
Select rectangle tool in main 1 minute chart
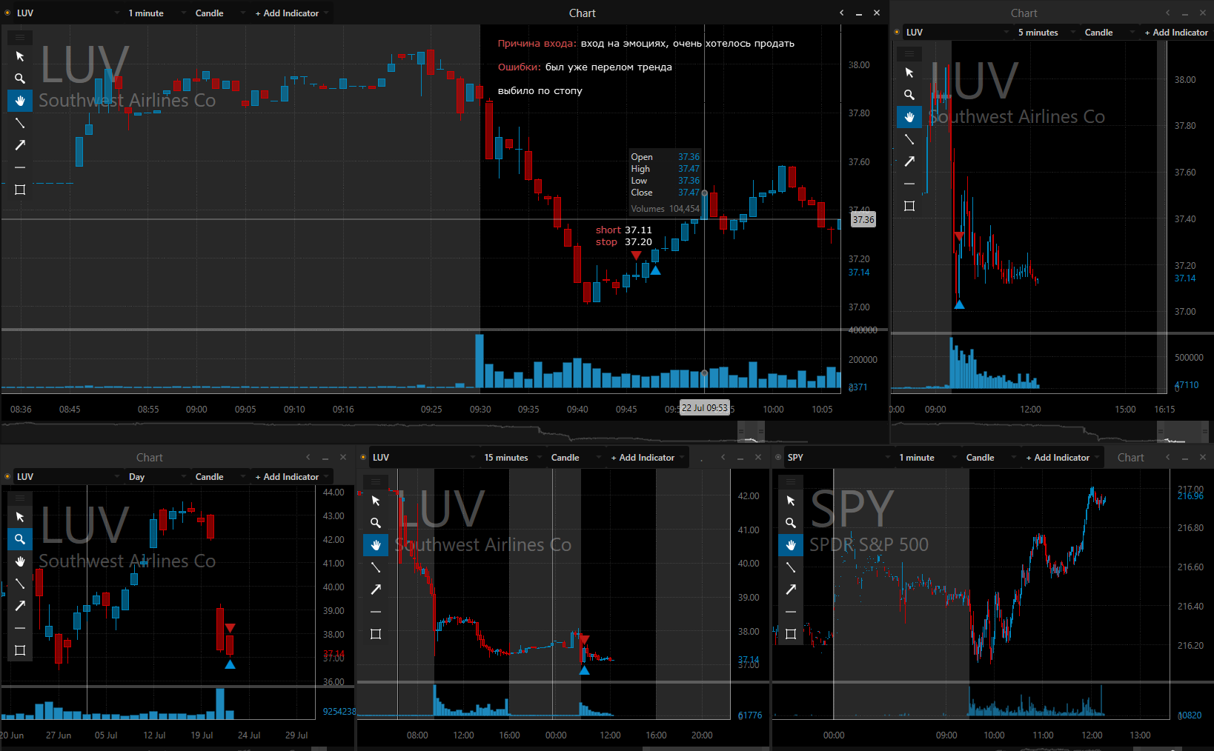coord(20,190)
